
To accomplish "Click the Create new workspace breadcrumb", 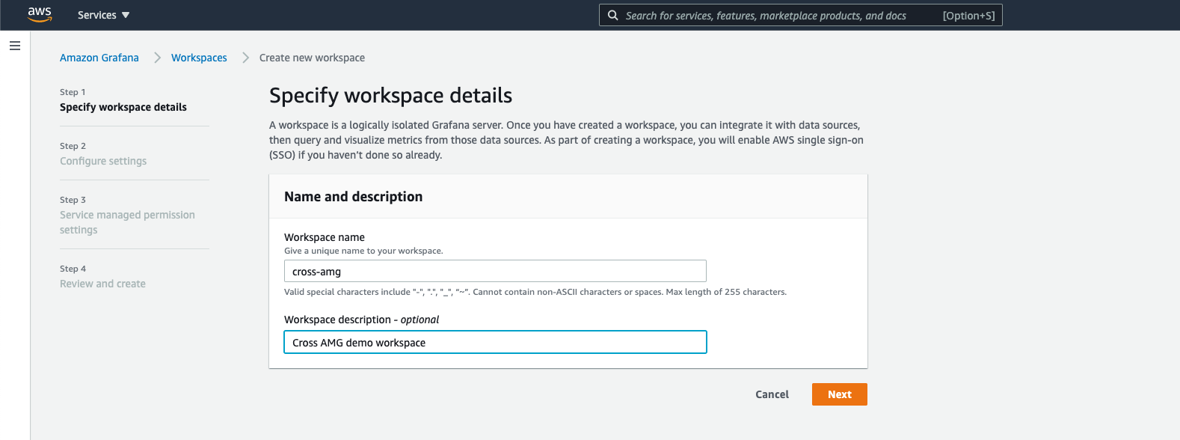I will pos(312,58).
